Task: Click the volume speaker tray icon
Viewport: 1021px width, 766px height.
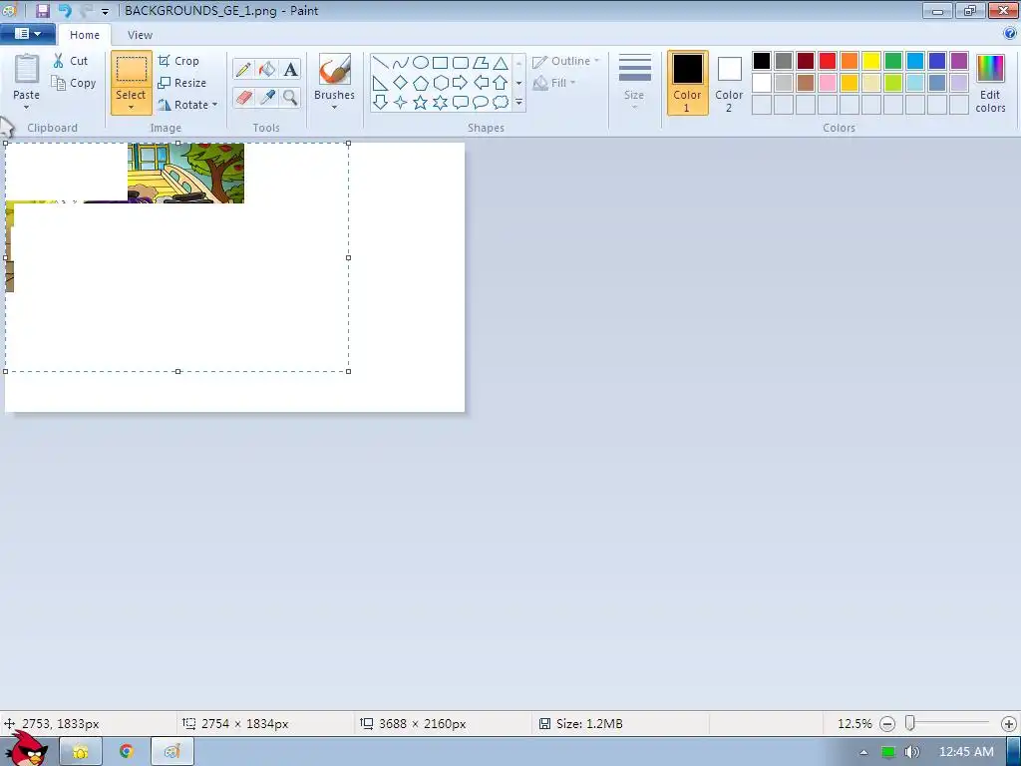Action: coord(911,752)
